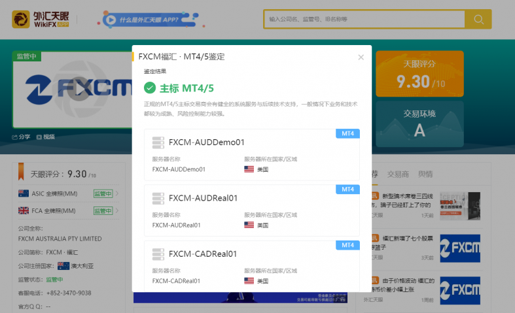Click 监管中 badge in the ASIC row
This screenshot has width=515, height=313.
tap(103, 193)
